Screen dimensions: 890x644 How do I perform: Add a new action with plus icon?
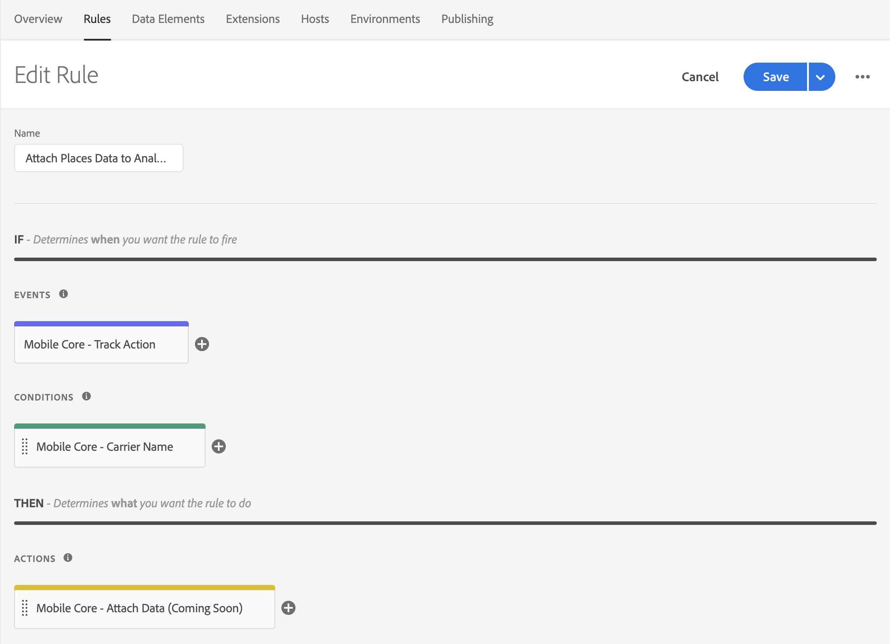pyautogui.click(x=288, y=608)
